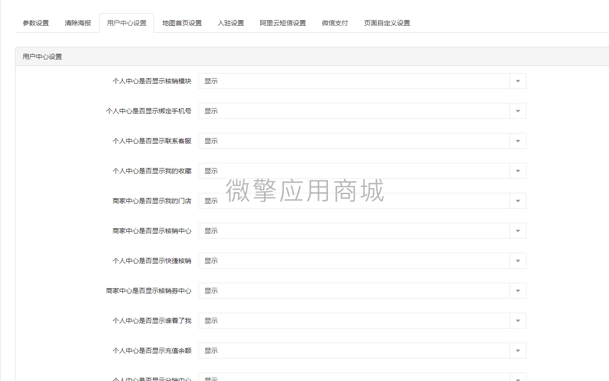Open the 商家中心是否显示我的门店 dropdown
This screenshot has height=381, width=609.
362,201
